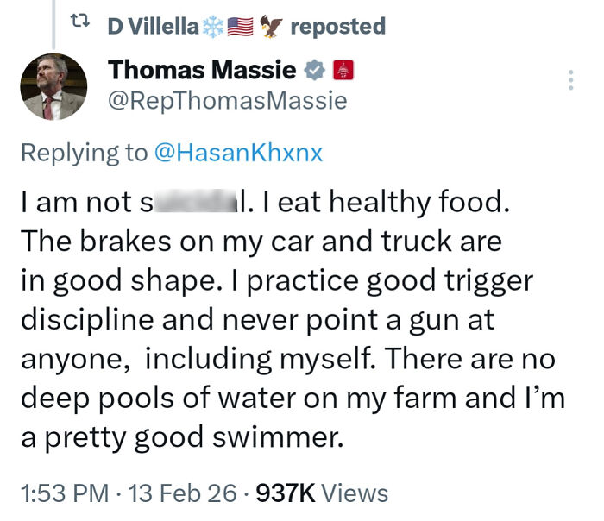Viewport: 604px width, 521px height.
Task: Click the "Replying to" text
Action: pyautogui.click(x=84, y=153)
